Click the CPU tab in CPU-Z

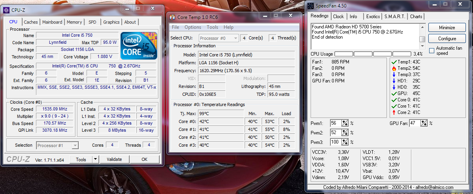13,21
